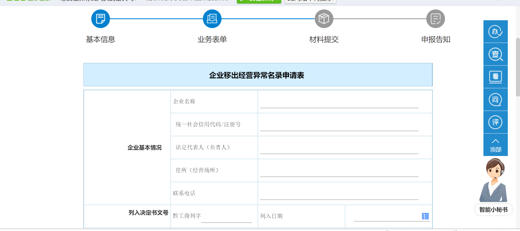Click the 基本信息 step icon

pos(100,19)
